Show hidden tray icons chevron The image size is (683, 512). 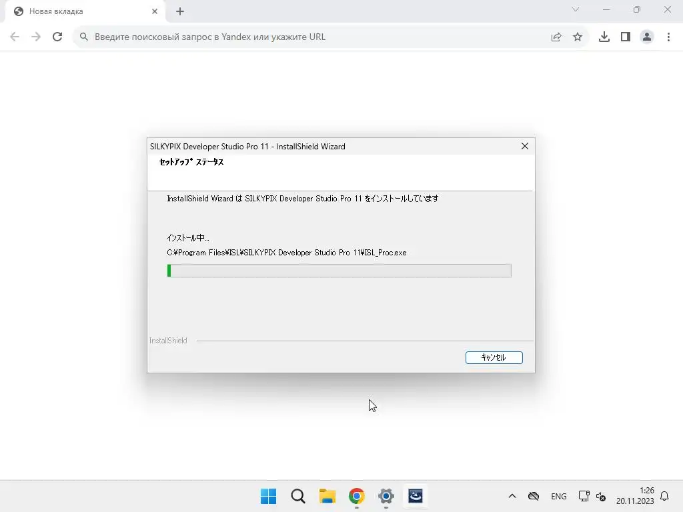click(512, 496)
